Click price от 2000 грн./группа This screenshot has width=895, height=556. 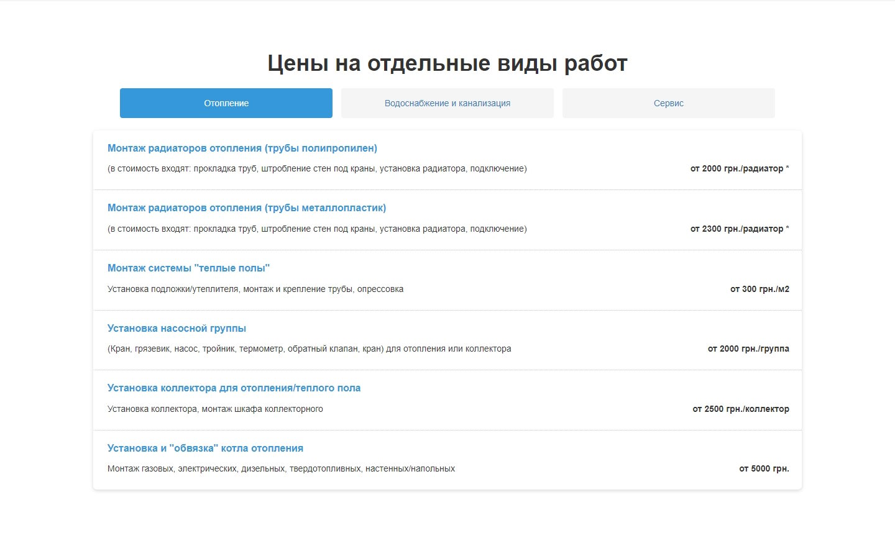[x=748, y=349]
